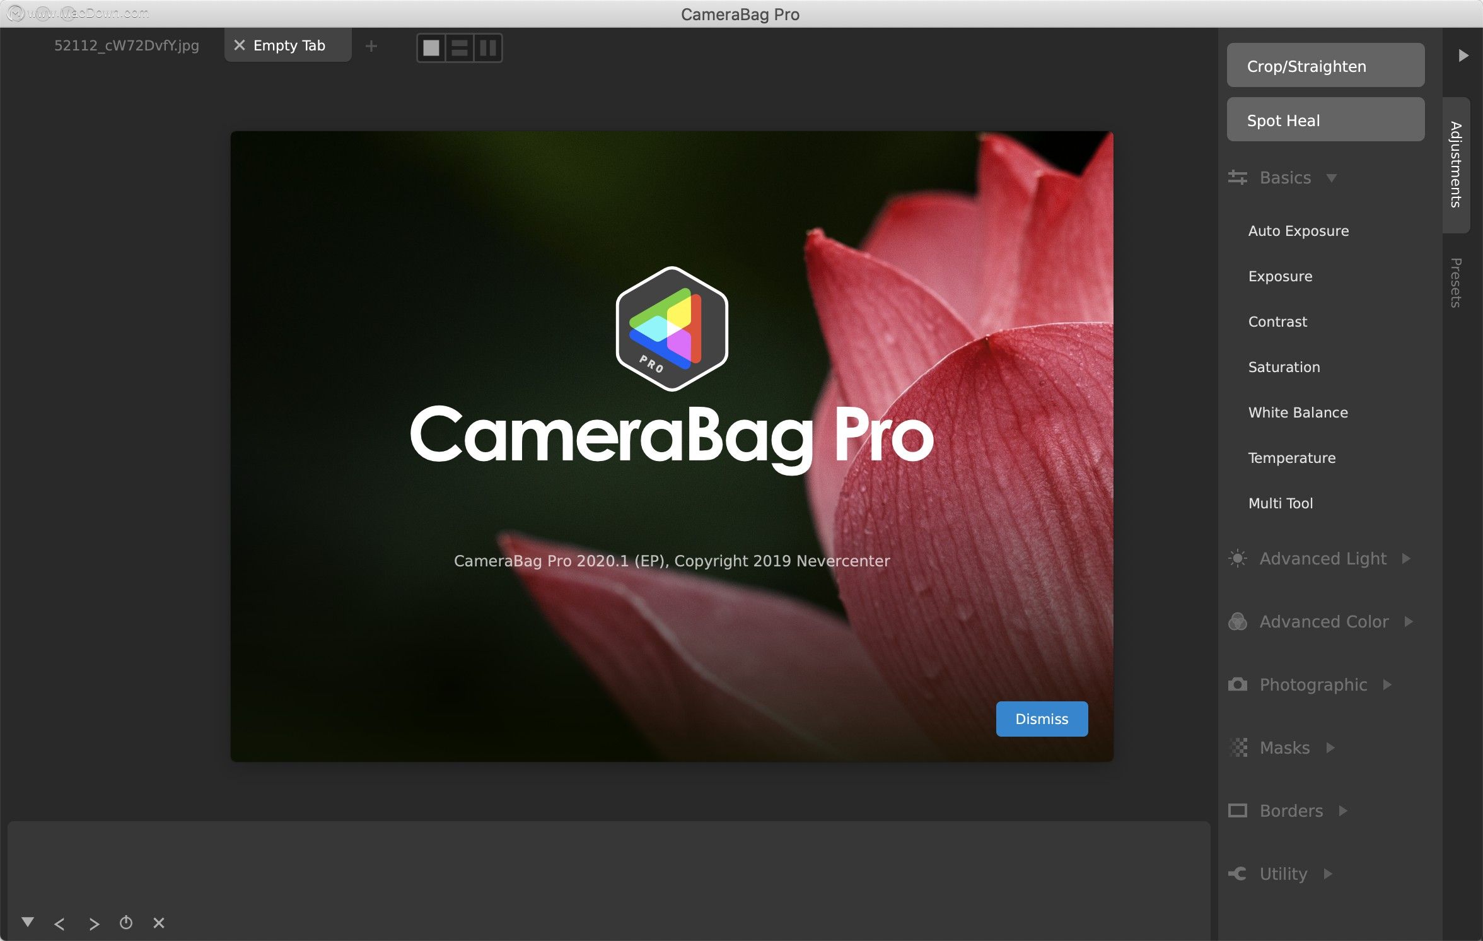
Task: Expand the Utility section arrow
Action: pos(1329,874)
